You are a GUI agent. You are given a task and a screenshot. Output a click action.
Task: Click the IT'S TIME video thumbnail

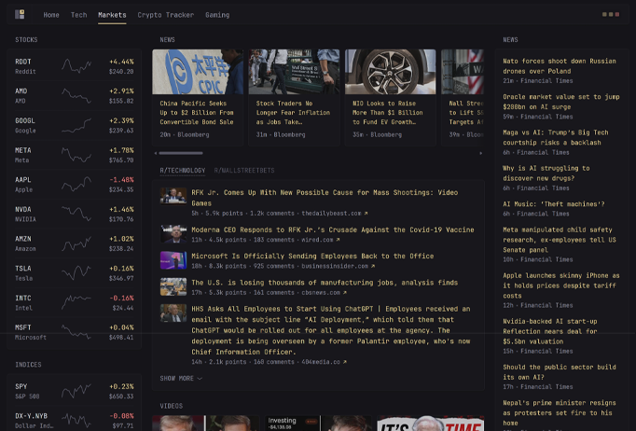[x=431, y=423]
